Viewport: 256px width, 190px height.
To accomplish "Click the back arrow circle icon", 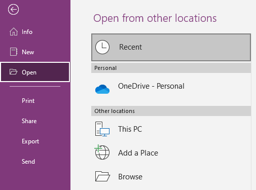I will click(x=13, y=9).
